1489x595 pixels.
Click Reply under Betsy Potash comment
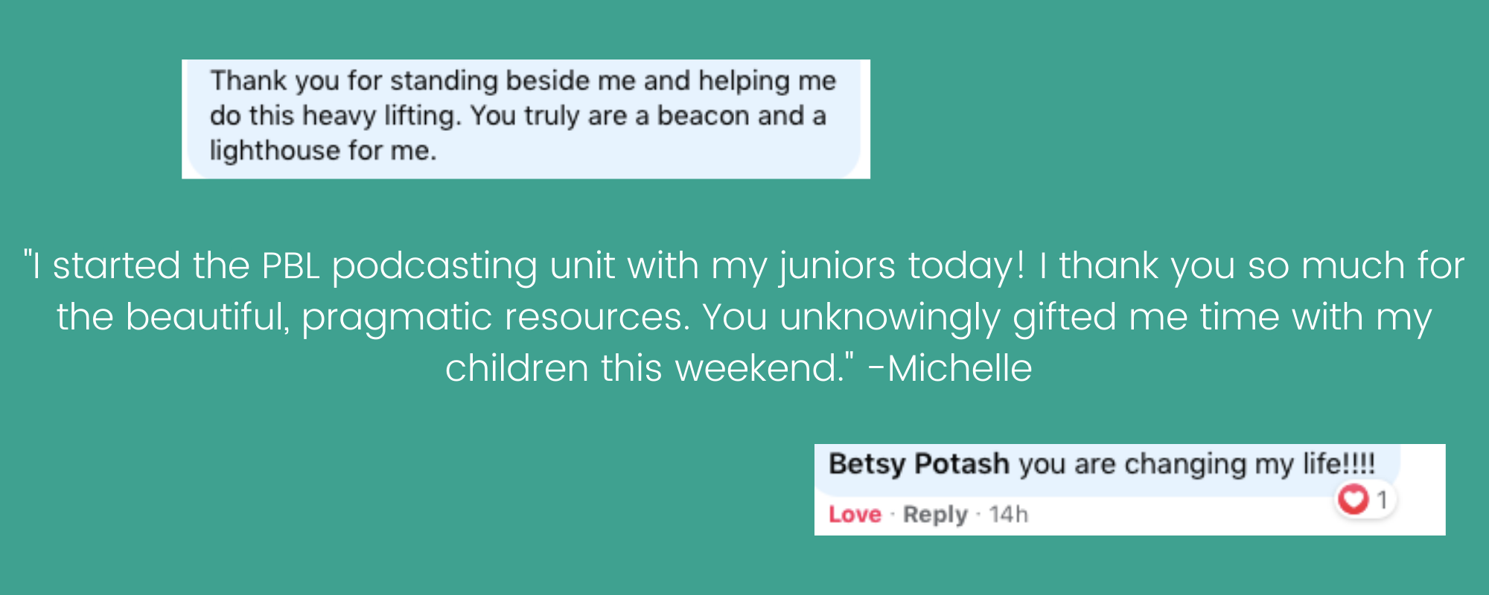click(935, 515)
